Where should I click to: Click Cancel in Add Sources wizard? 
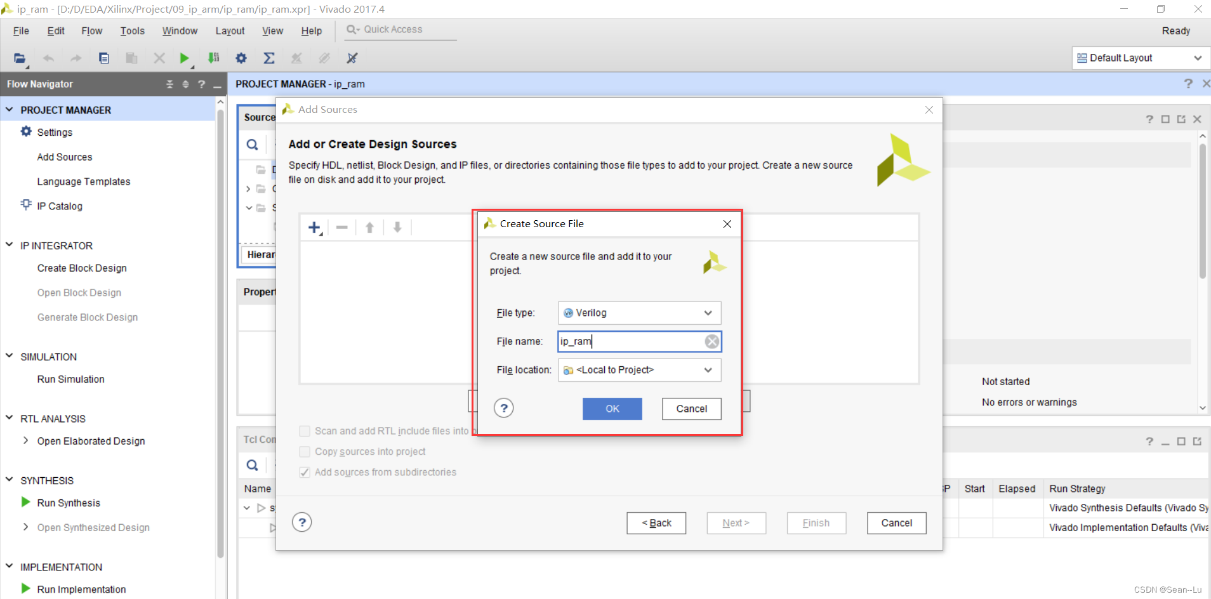pyautogui.click(x=897, y=523)
